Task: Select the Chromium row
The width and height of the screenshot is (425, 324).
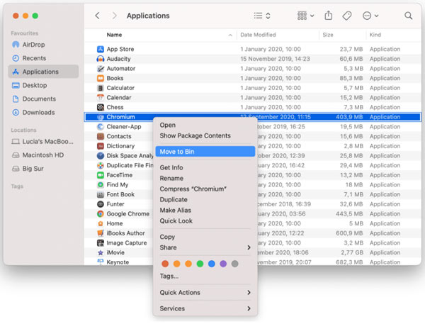Action: pyautogui.click(x=253, y=117)
